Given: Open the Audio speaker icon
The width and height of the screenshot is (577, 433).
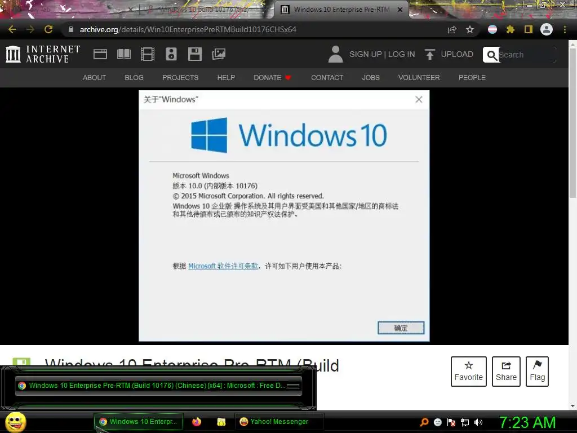Looking at the screenshot, I should [x=171, y=54].
